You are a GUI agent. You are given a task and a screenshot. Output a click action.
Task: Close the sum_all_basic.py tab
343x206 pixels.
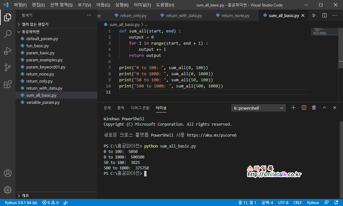(303, 15)
